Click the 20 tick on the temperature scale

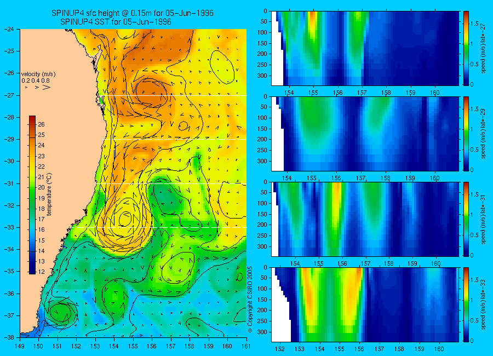pos(41,187)
